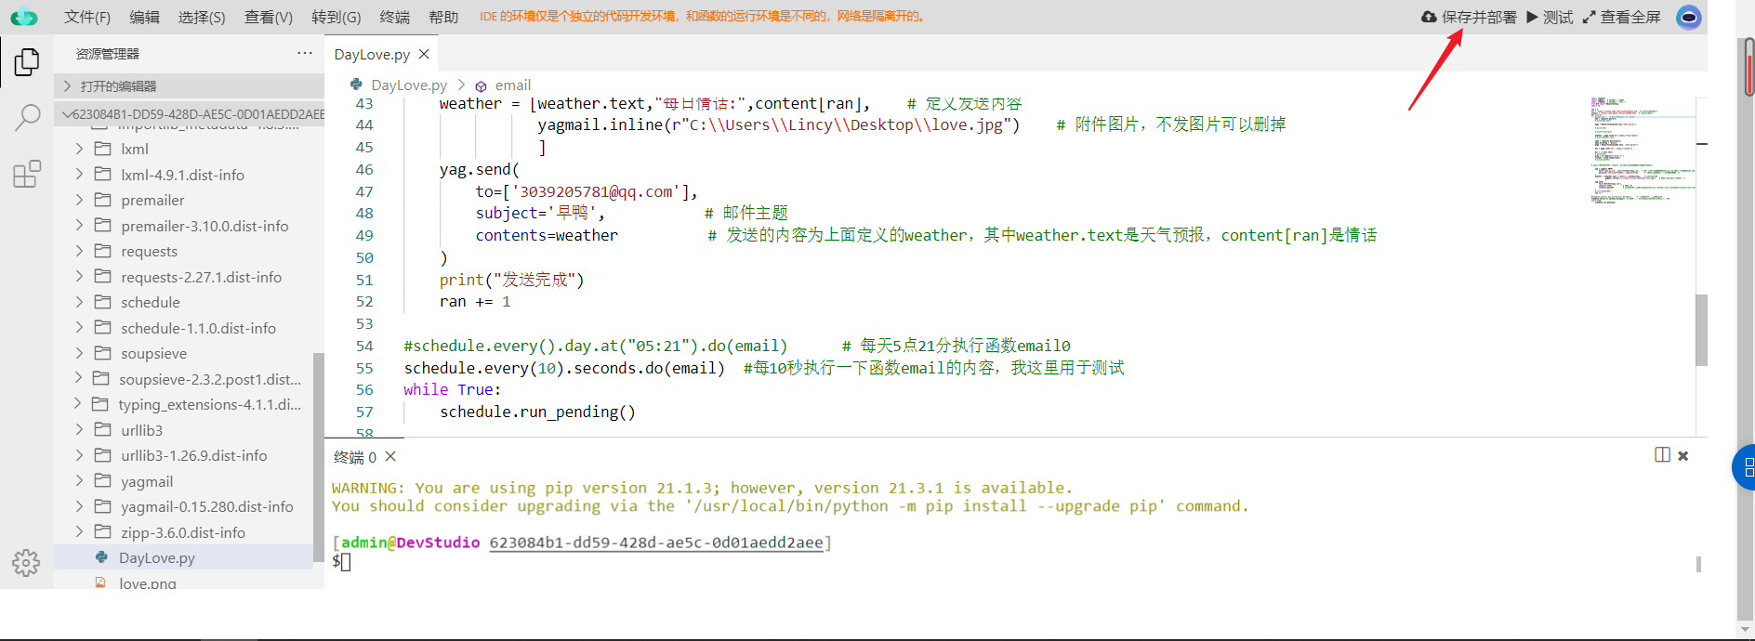Viewport: 1755px width, 641px height.
Task: Expand the urllib3-1.26.9.dist-info folder
Action: (79, 455)
